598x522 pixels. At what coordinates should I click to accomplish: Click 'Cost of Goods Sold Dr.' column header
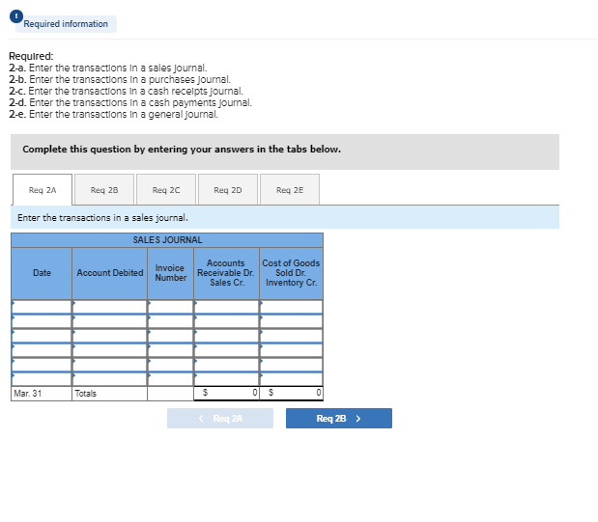[292, 273]
